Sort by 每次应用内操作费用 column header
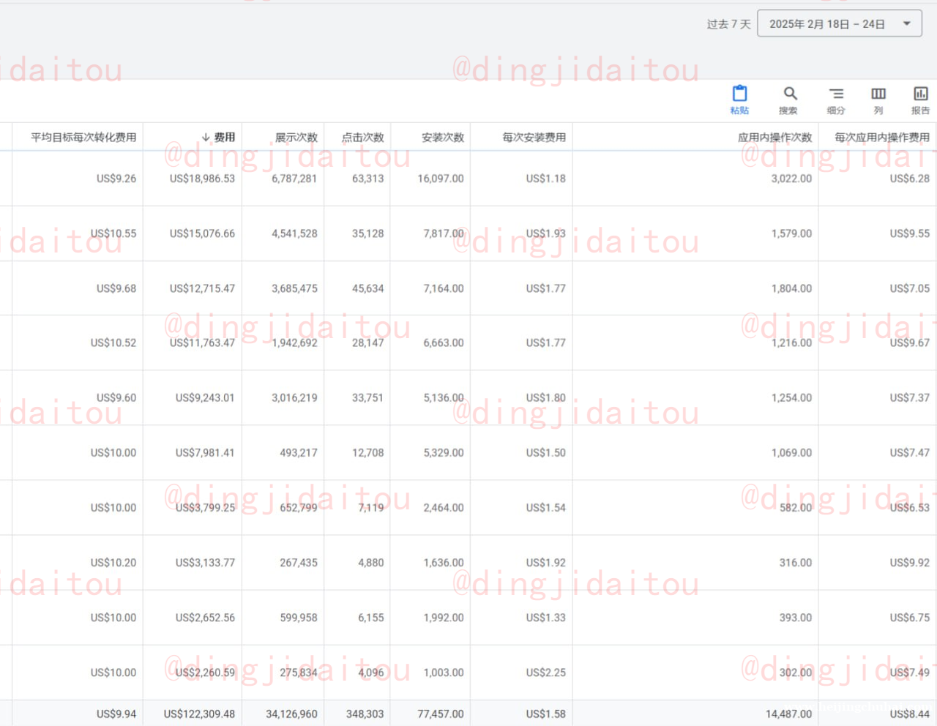The image size is (937, 726). (x=882, y=137)
